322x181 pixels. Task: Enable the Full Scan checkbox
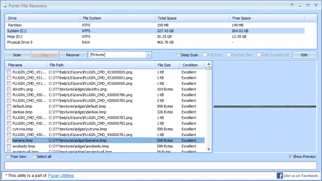pyautogui.click(x=205, y=55)
